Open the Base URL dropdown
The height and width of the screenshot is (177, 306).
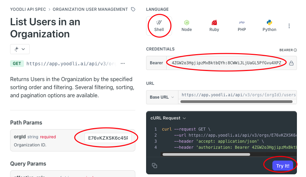point(162,97)
